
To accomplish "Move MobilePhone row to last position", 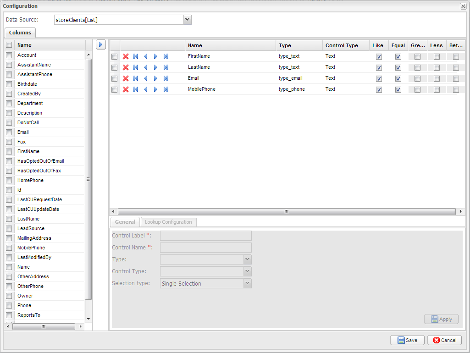I will pos(166,89).
